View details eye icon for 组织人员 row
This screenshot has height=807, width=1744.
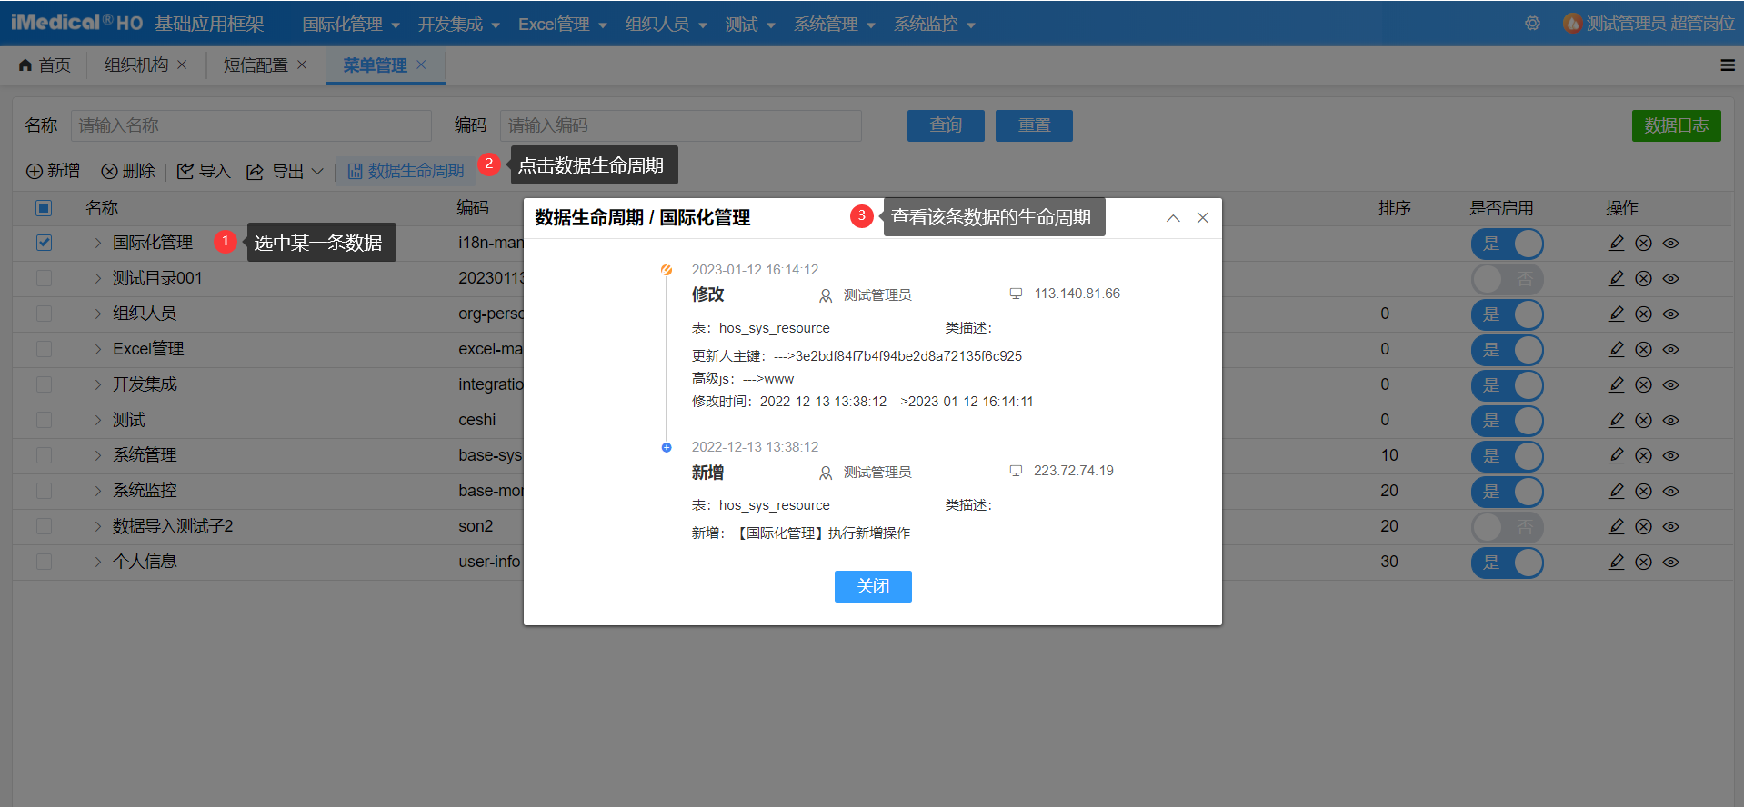coord(1670,314)
